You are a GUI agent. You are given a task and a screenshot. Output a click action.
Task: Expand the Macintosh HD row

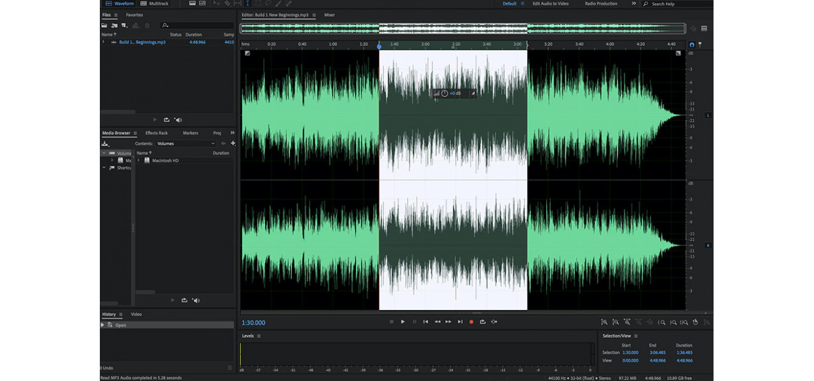point(139,161)
